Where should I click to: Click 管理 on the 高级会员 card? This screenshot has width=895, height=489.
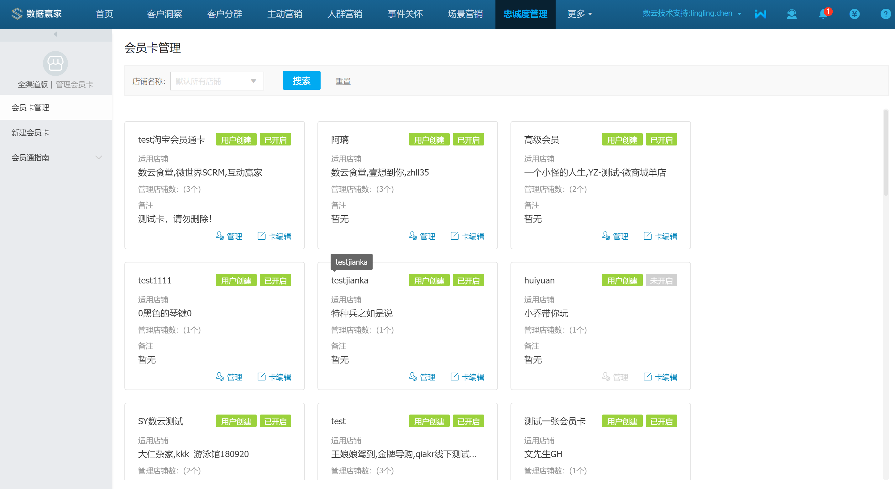coord(615,236)
